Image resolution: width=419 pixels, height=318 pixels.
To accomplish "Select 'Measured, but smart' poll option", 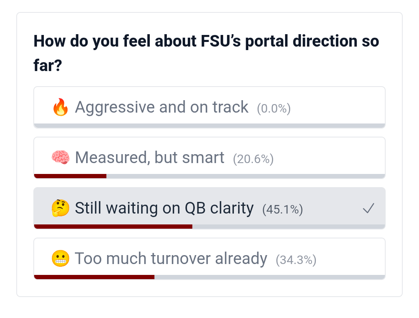I will pos(149,158).
